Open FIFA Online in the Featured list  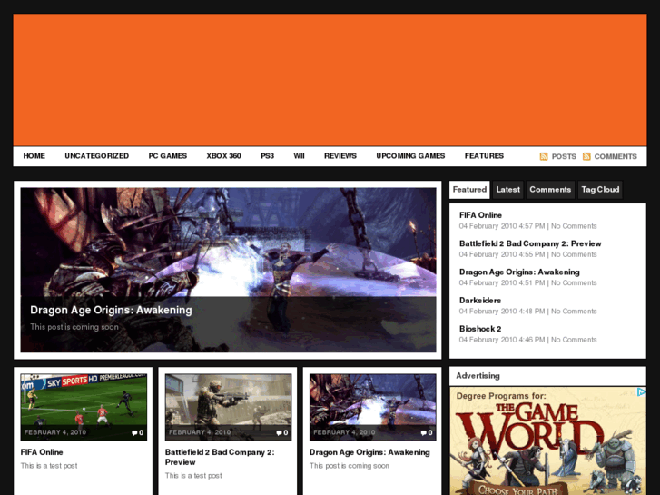tap(480, 215)
